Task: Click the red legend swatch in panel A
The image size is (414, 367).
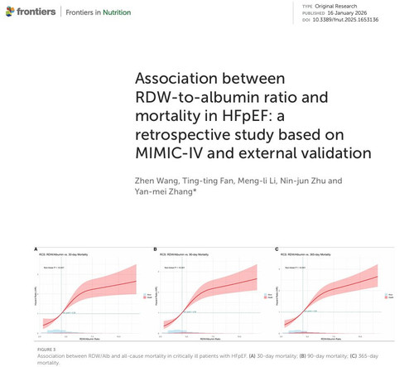Action: [144, 297]
